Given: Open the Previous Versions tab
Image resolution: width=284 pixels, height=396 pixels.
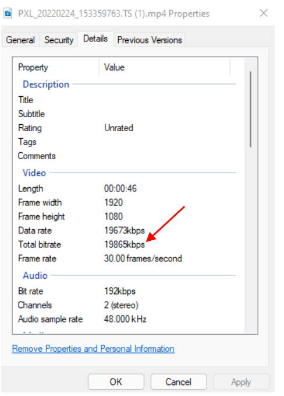Looking at the screenshot, I should pos(150,40).
